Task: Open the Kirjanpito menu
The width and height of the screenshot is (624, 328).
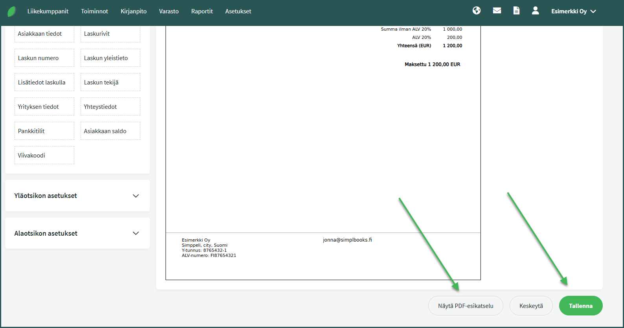Action: click(x=133, y=11)
